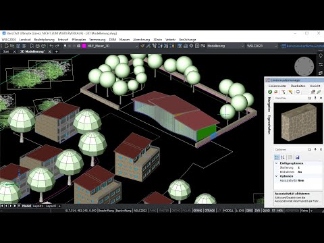Click the brush edit icon in panel
The width and height of the screenshot is (324, 243).
click(x=290, y=92)
